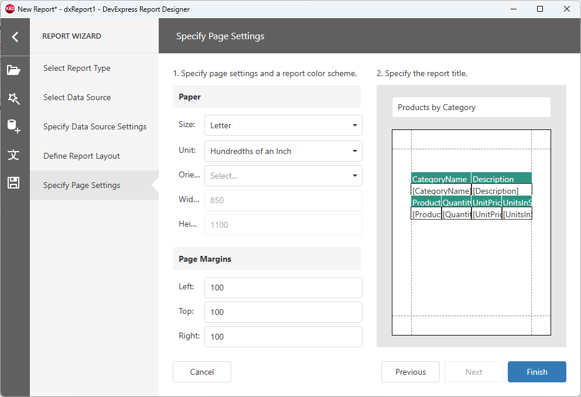The height and width of the screenshot is (397, 581).
Task: Click [CategoryName] cell in preview
Action: point(441,190)
